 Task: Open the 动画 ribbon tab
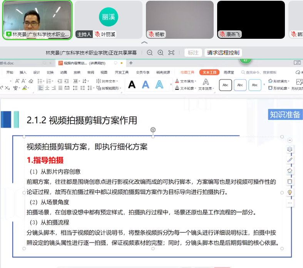[64, 73]
